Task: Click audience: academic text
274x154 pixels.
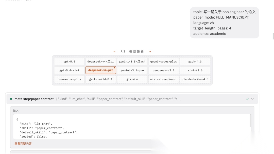Action: (x=210, y=33)
